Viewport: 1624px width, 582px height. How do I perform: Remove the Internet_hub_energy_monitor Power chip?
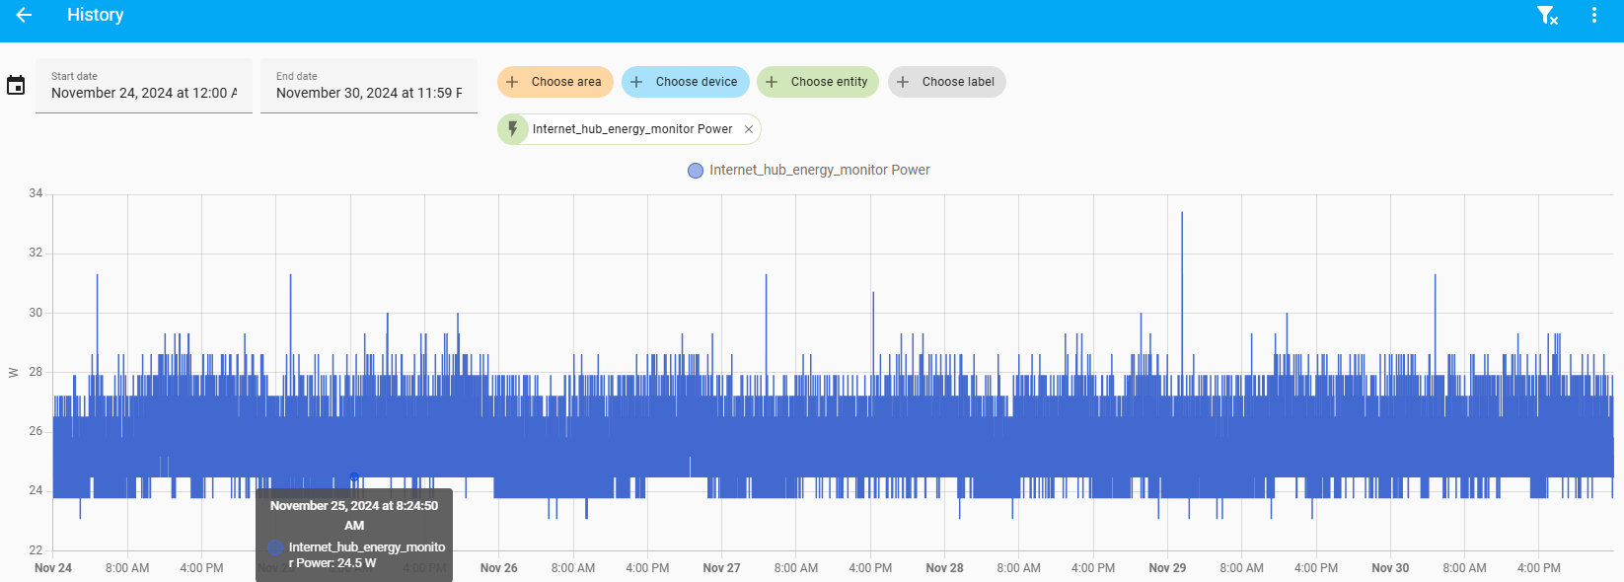click(749, 129)
